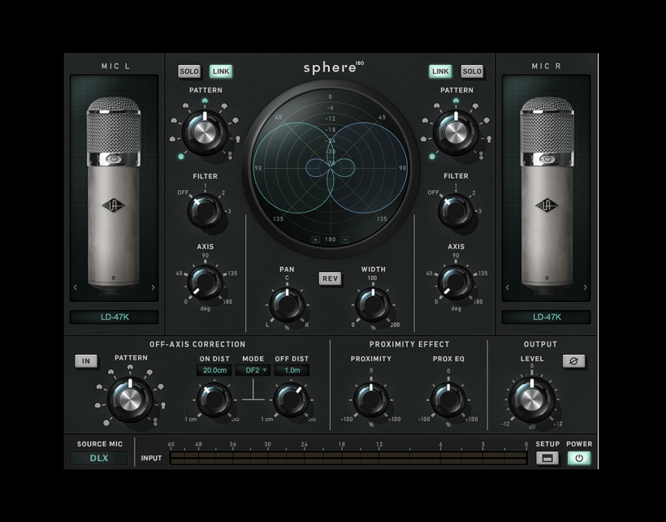Select Mic R cardioid pattern at top
Image resolution: width=666 pixels, height=522 pixels.
pyautogui.click(x=456, y=101)
